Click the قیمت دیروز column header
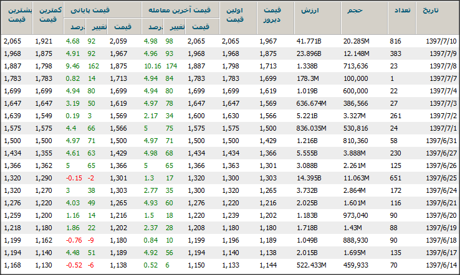 pos(272,16)
